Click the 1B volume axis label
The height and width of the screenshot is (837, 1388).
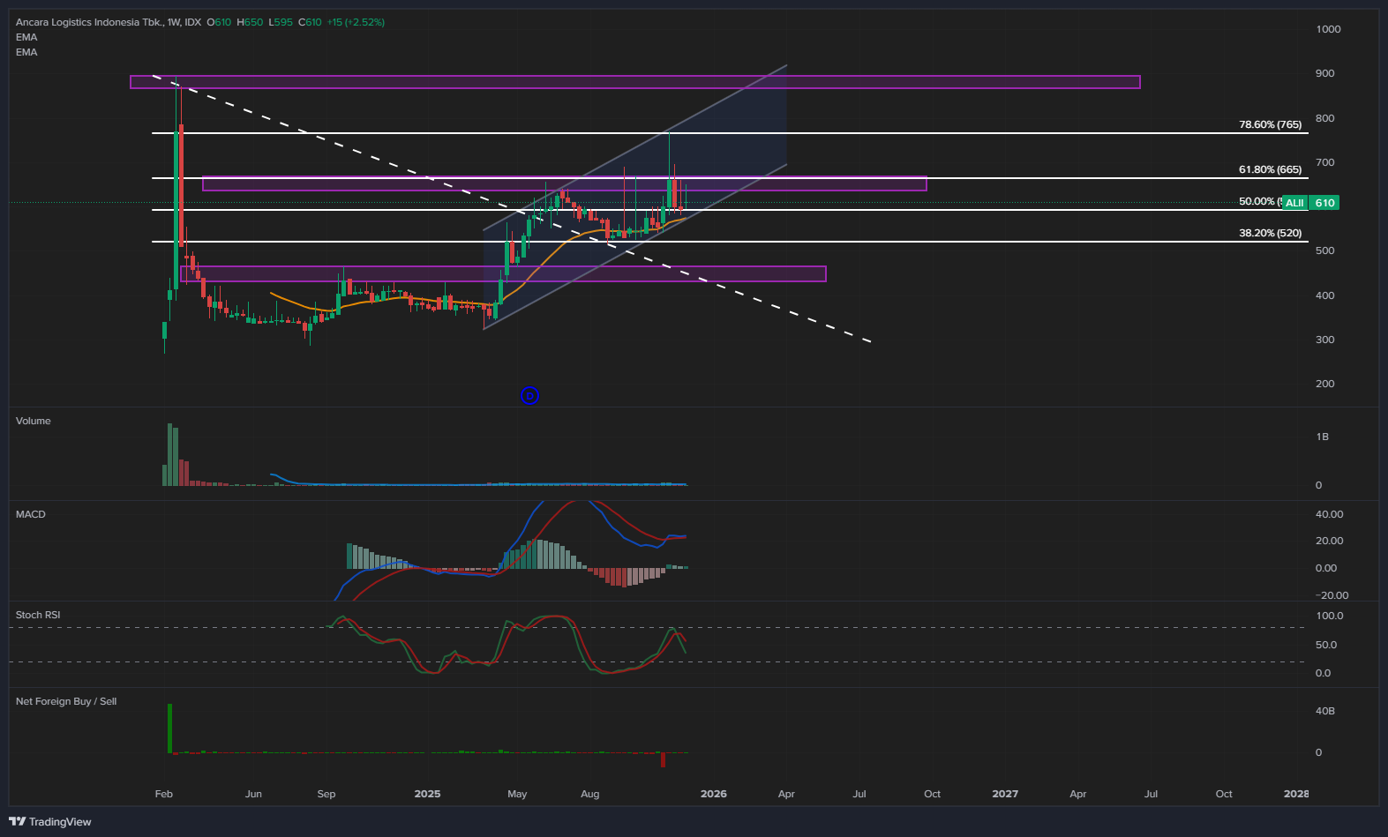1322,437
